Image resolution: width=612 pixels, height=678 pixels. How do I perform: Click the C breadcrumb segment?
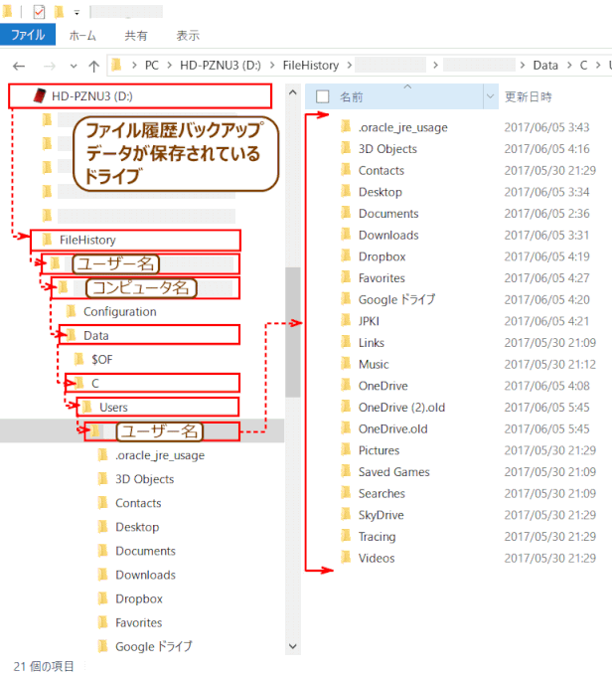[583, 66]
